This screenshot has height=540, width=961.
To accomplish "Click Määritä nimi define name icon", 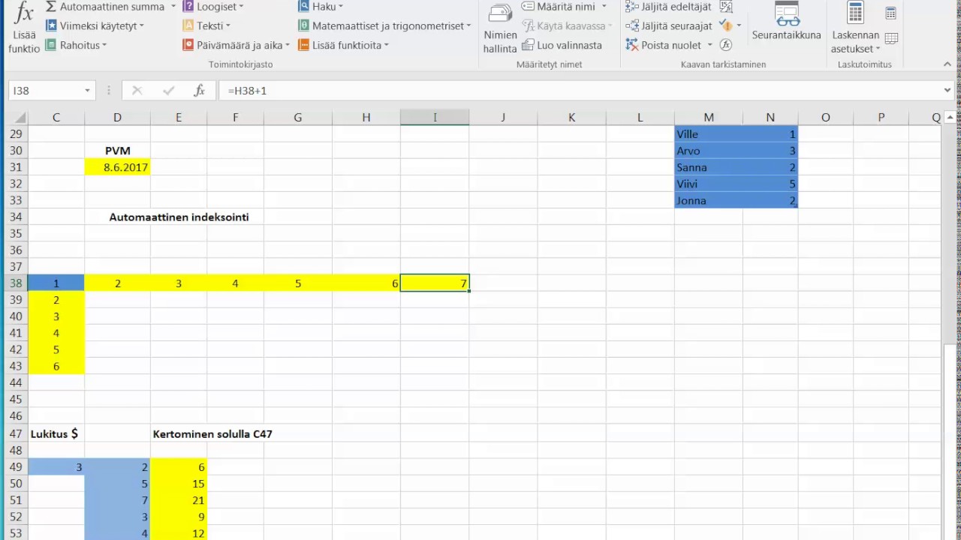I will click(x=528, y=7).
